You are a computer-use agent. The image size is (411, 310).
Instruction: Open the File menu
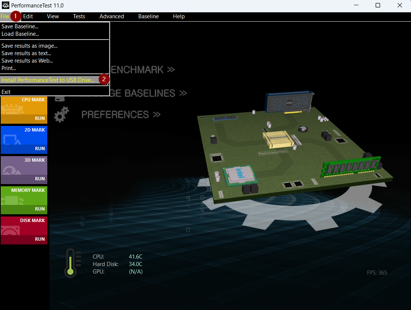tap(5, 16)
